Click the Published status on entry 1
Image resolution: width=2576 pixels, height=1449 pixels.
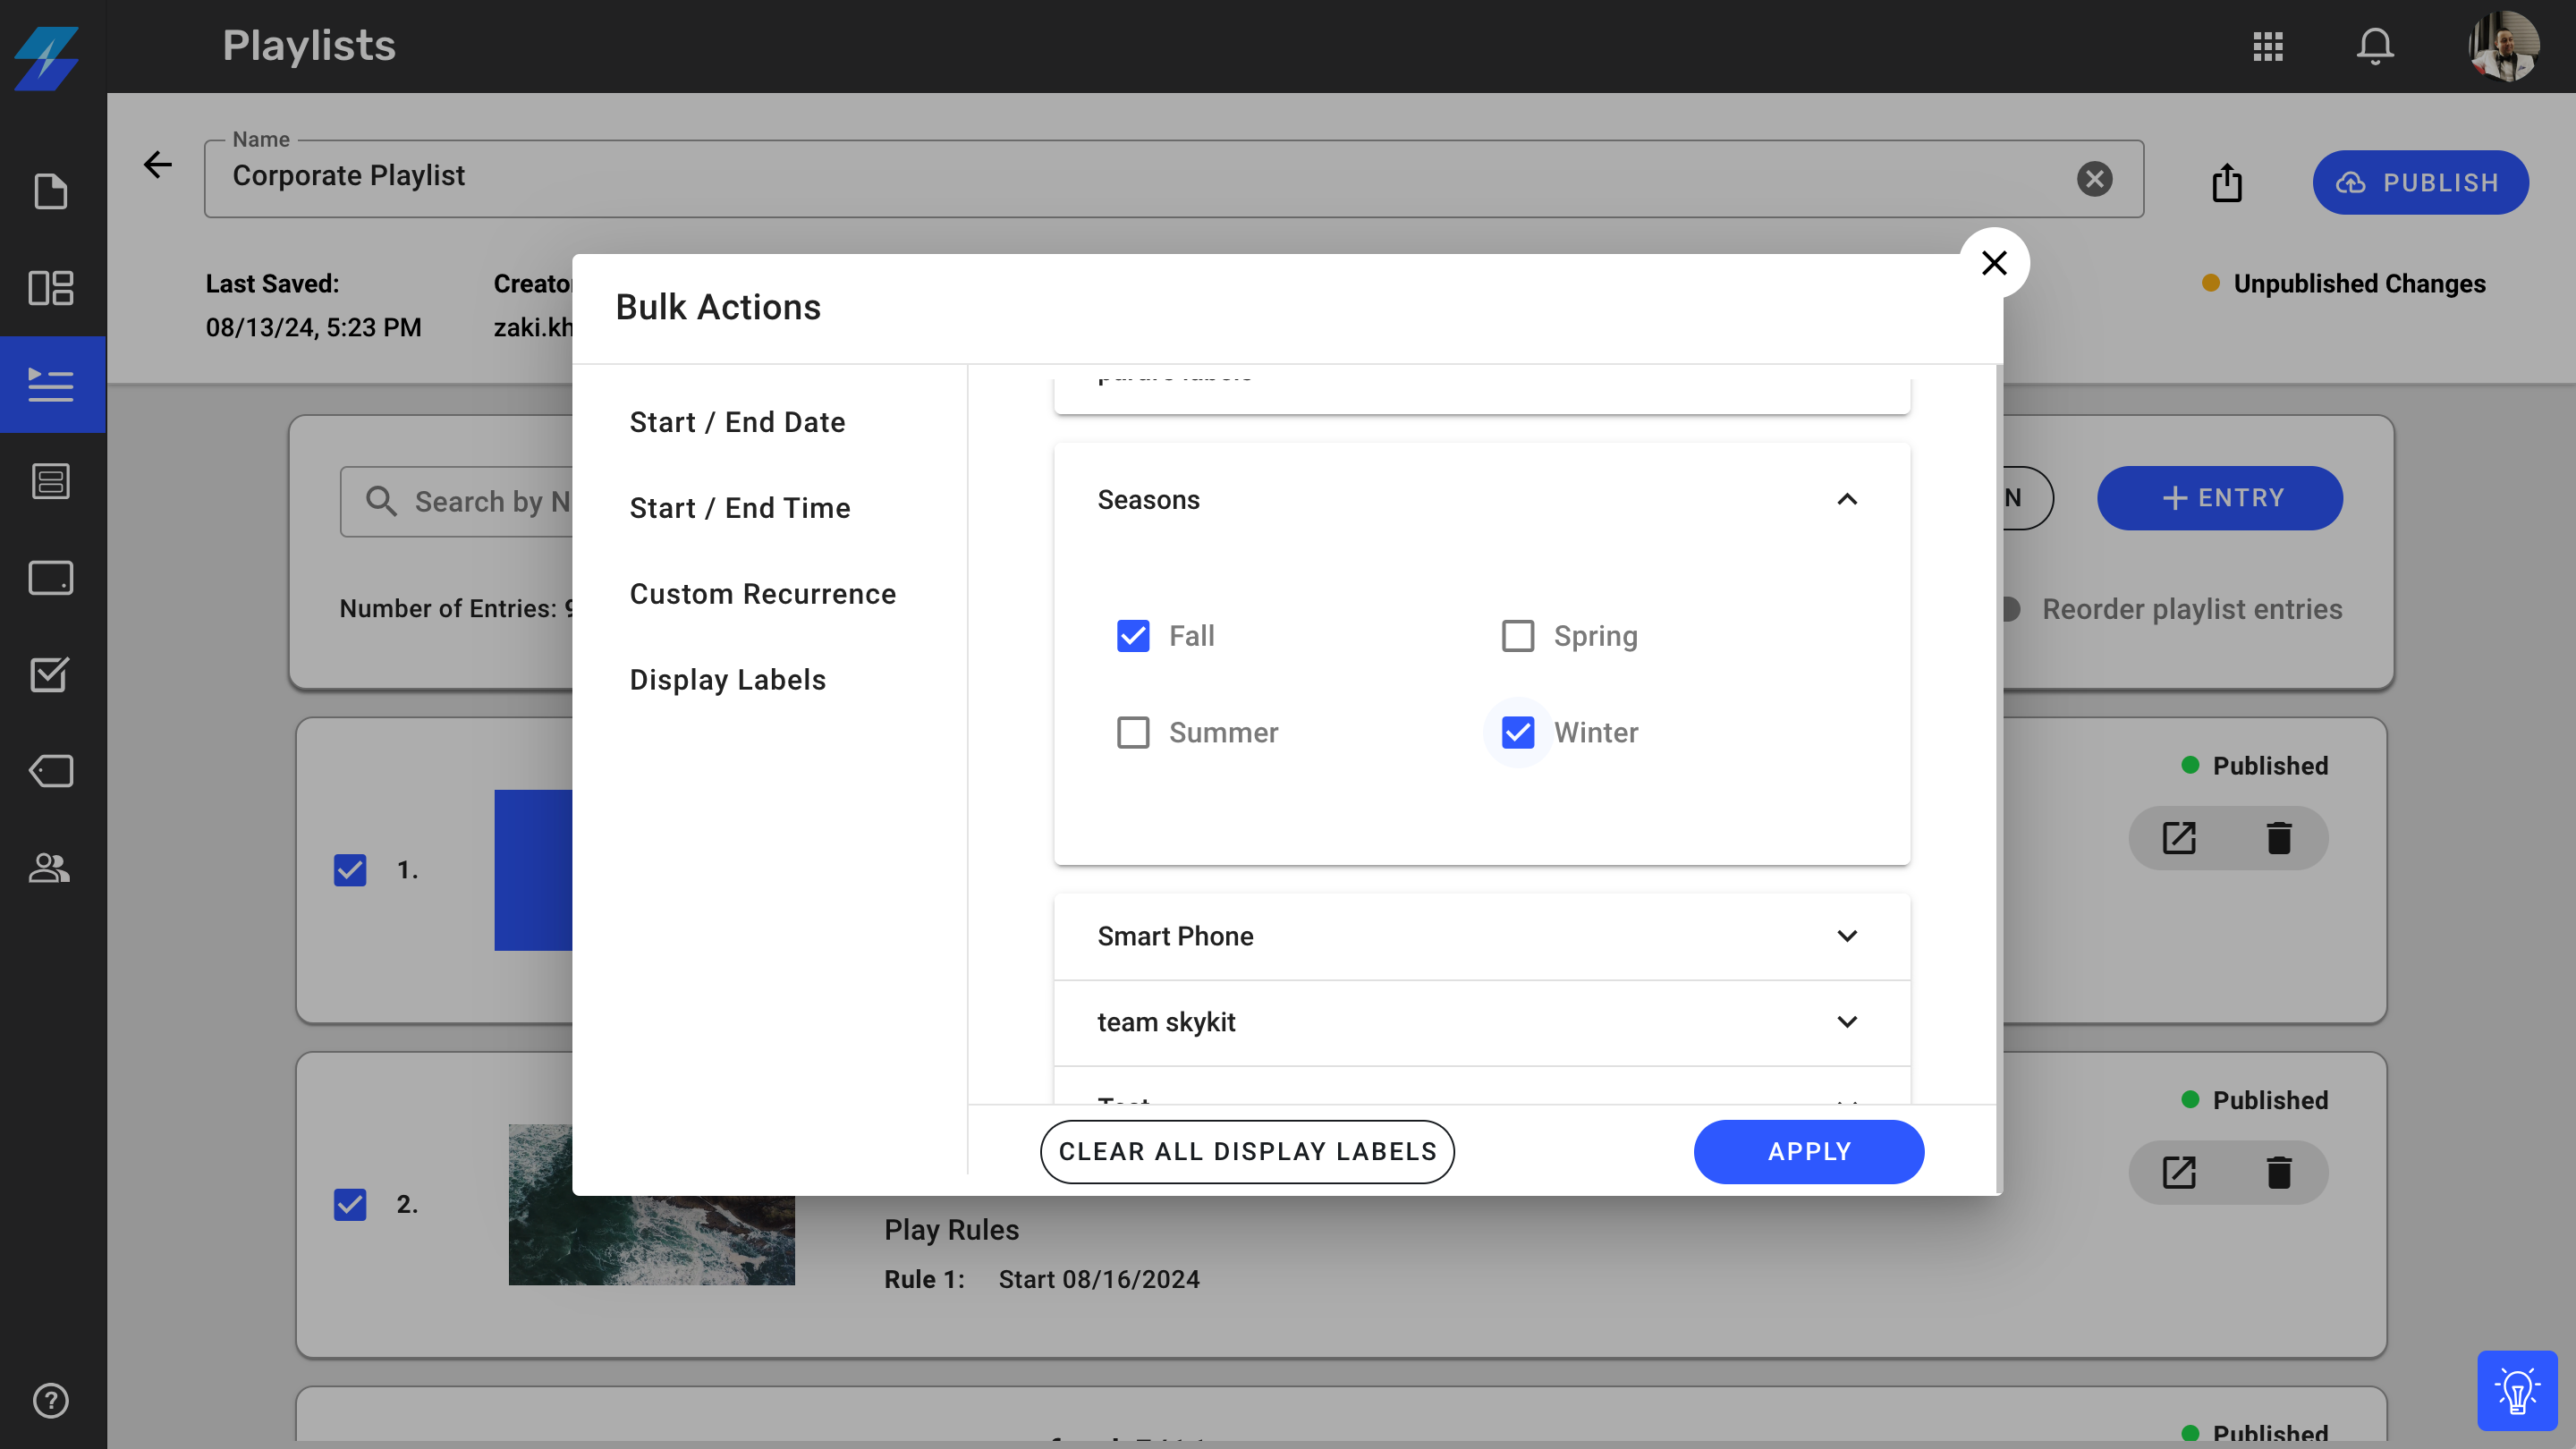[2270, 765]
